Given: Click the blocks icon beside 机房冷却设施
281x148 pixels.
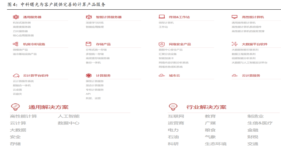Looking at the screenshot, I should coord(15,44).
